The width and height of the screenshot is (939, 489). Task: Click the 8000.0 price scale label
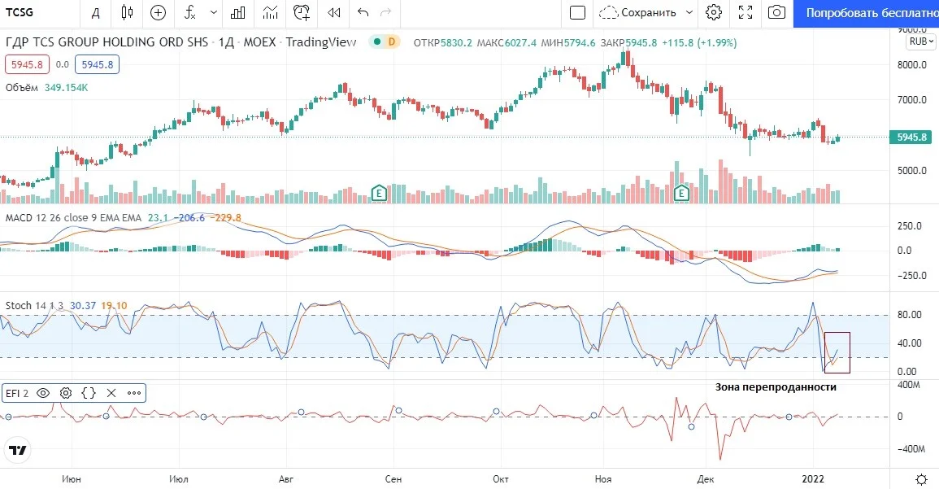[x=912, y=65]
